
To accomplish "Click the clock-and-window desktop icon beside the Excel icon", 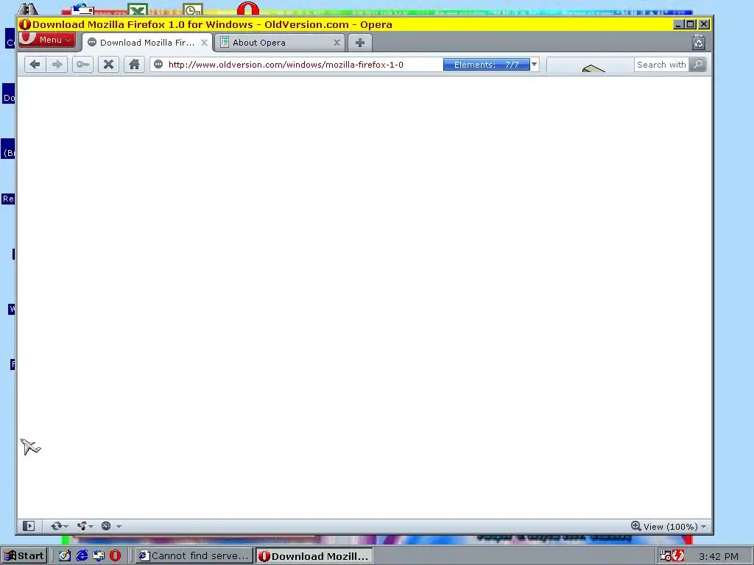I will [193, 9].
